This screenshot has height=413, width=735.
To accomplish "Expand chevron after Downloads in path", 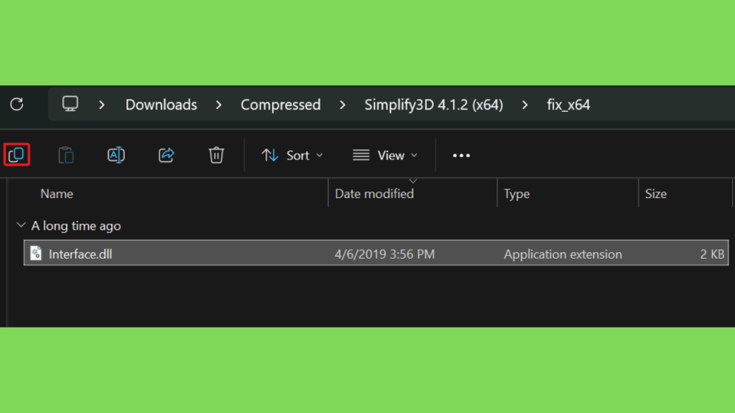I will 218,105.
